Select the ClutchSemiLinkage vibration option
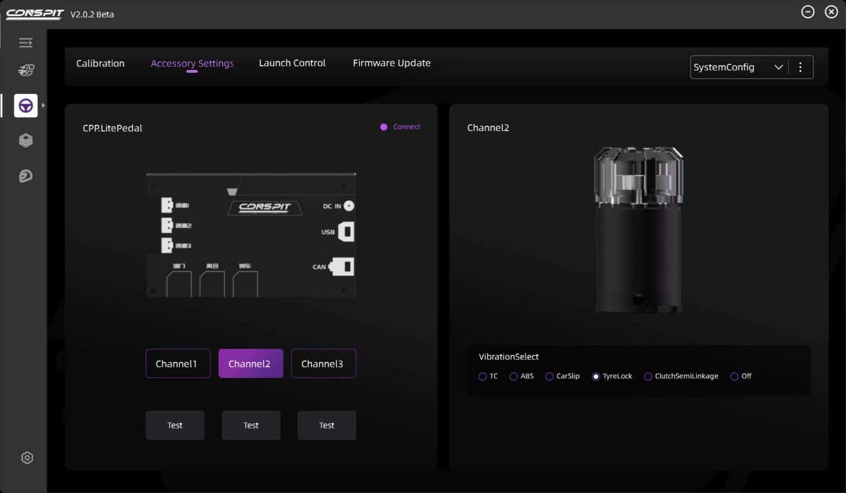This screenshot has width=846, height=493. click(648, 376)
